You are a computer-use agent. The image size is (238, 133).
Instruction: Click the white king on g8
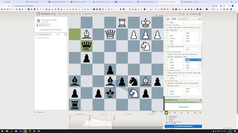tap(145, 23)
